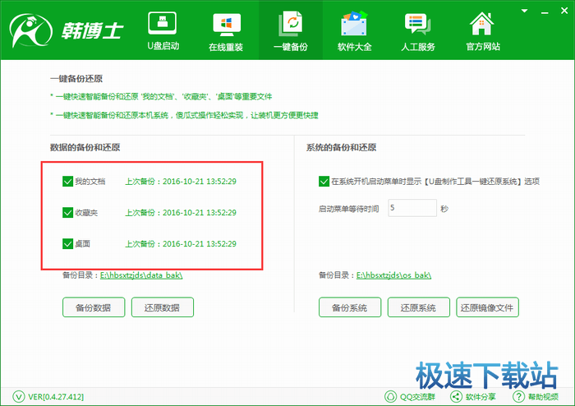This screenshot has width=575, height=406.
Task: Click the 系统的备份和还原 section title
Action: click(x=342, y=147)
